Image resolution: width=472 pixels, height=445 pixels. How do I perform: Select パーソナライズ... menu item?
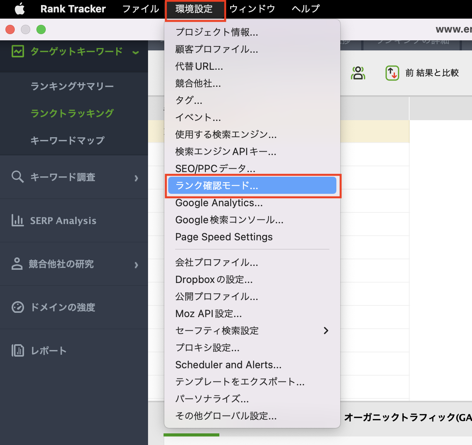point(252,399)
